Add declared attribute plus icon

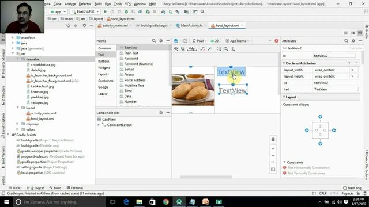pos(349,63)
